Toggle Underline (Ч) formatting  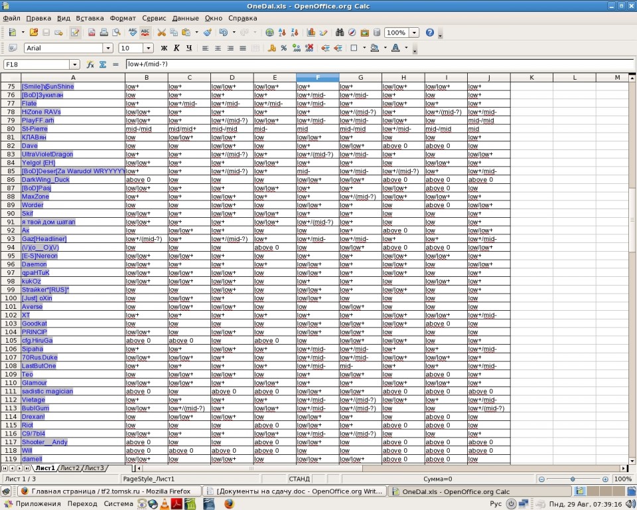pyautogui.click(x=189, y=48)
